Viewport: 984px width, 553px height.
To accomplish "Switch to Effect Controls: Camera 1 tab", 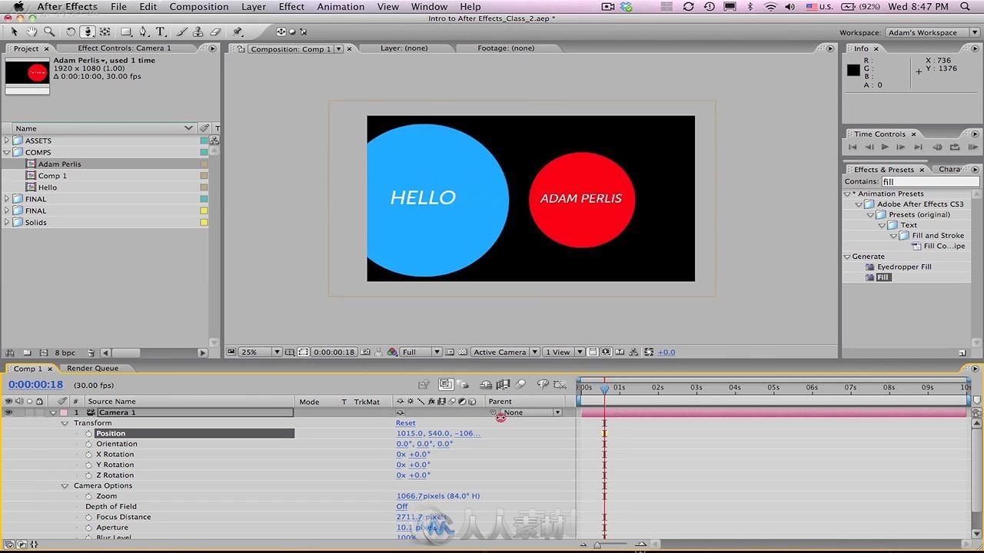I will point(125,48).
